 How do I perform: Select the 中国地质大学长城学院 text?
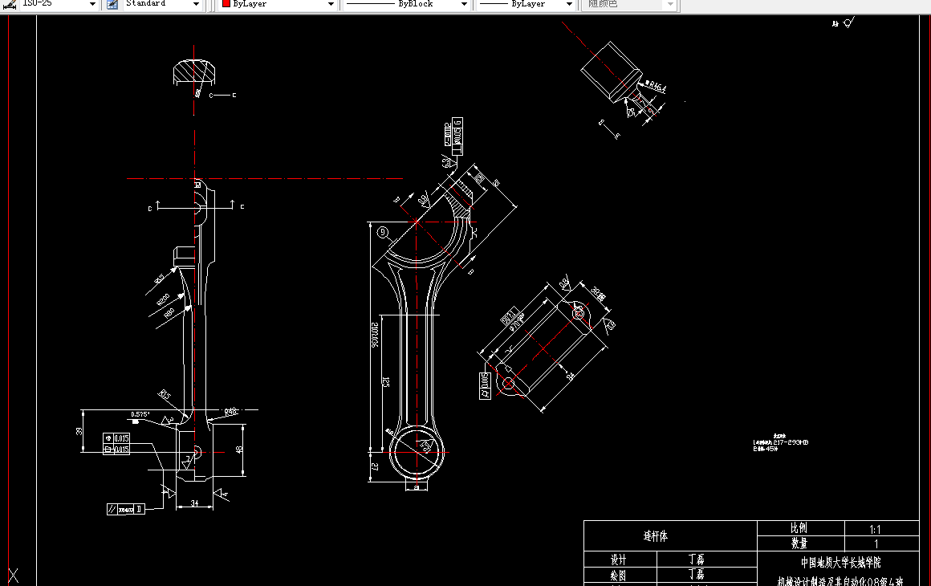(841, 562)
